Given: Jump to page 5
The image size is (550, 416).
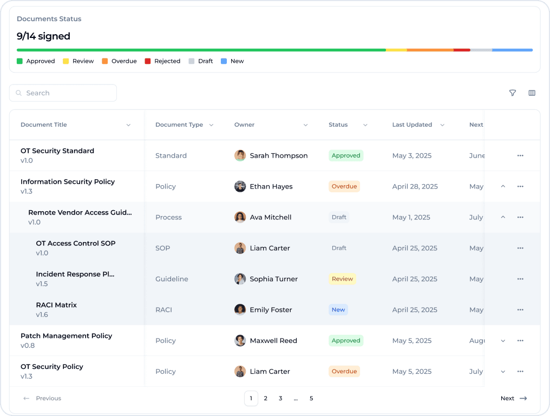Looking at the screenshot, I should click(311, 399).
